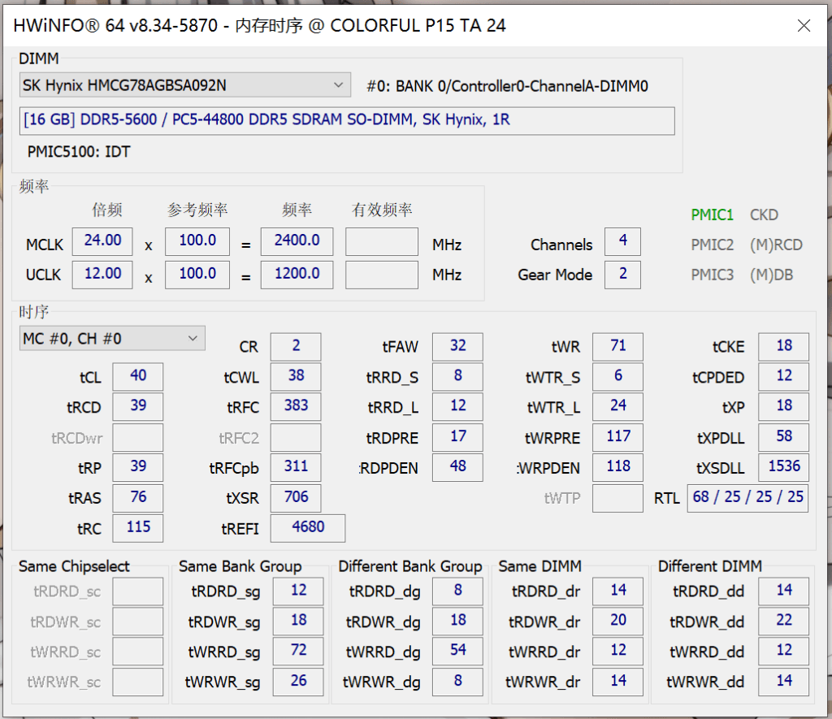Click the tWTR_L value 24

tap(618, 406)
